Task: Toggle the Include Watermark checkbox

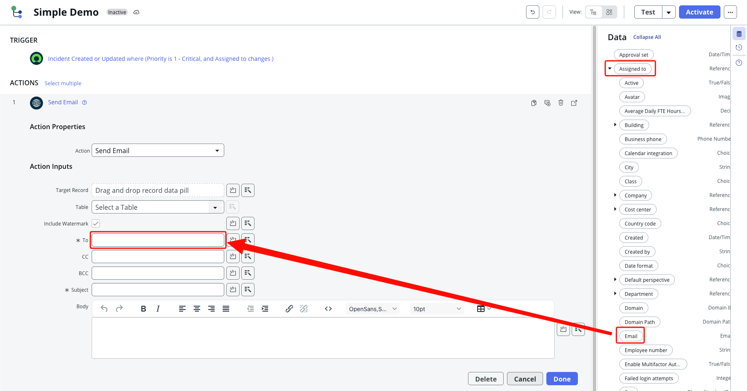Action: [x=96, y=223]
